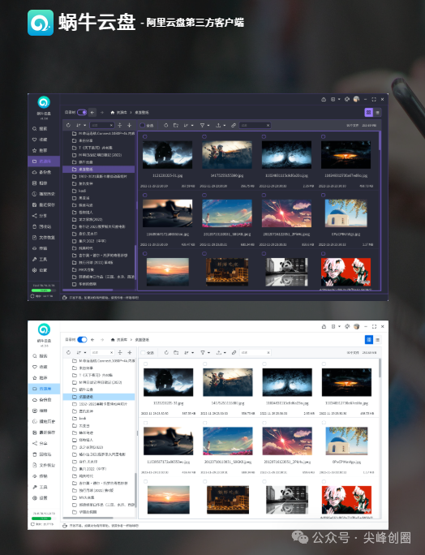Image resolution: width=425 pixels, height=555 pixels.
Task: Click back arrow in dark window navigation bar
Action: [x=92, y=112]
